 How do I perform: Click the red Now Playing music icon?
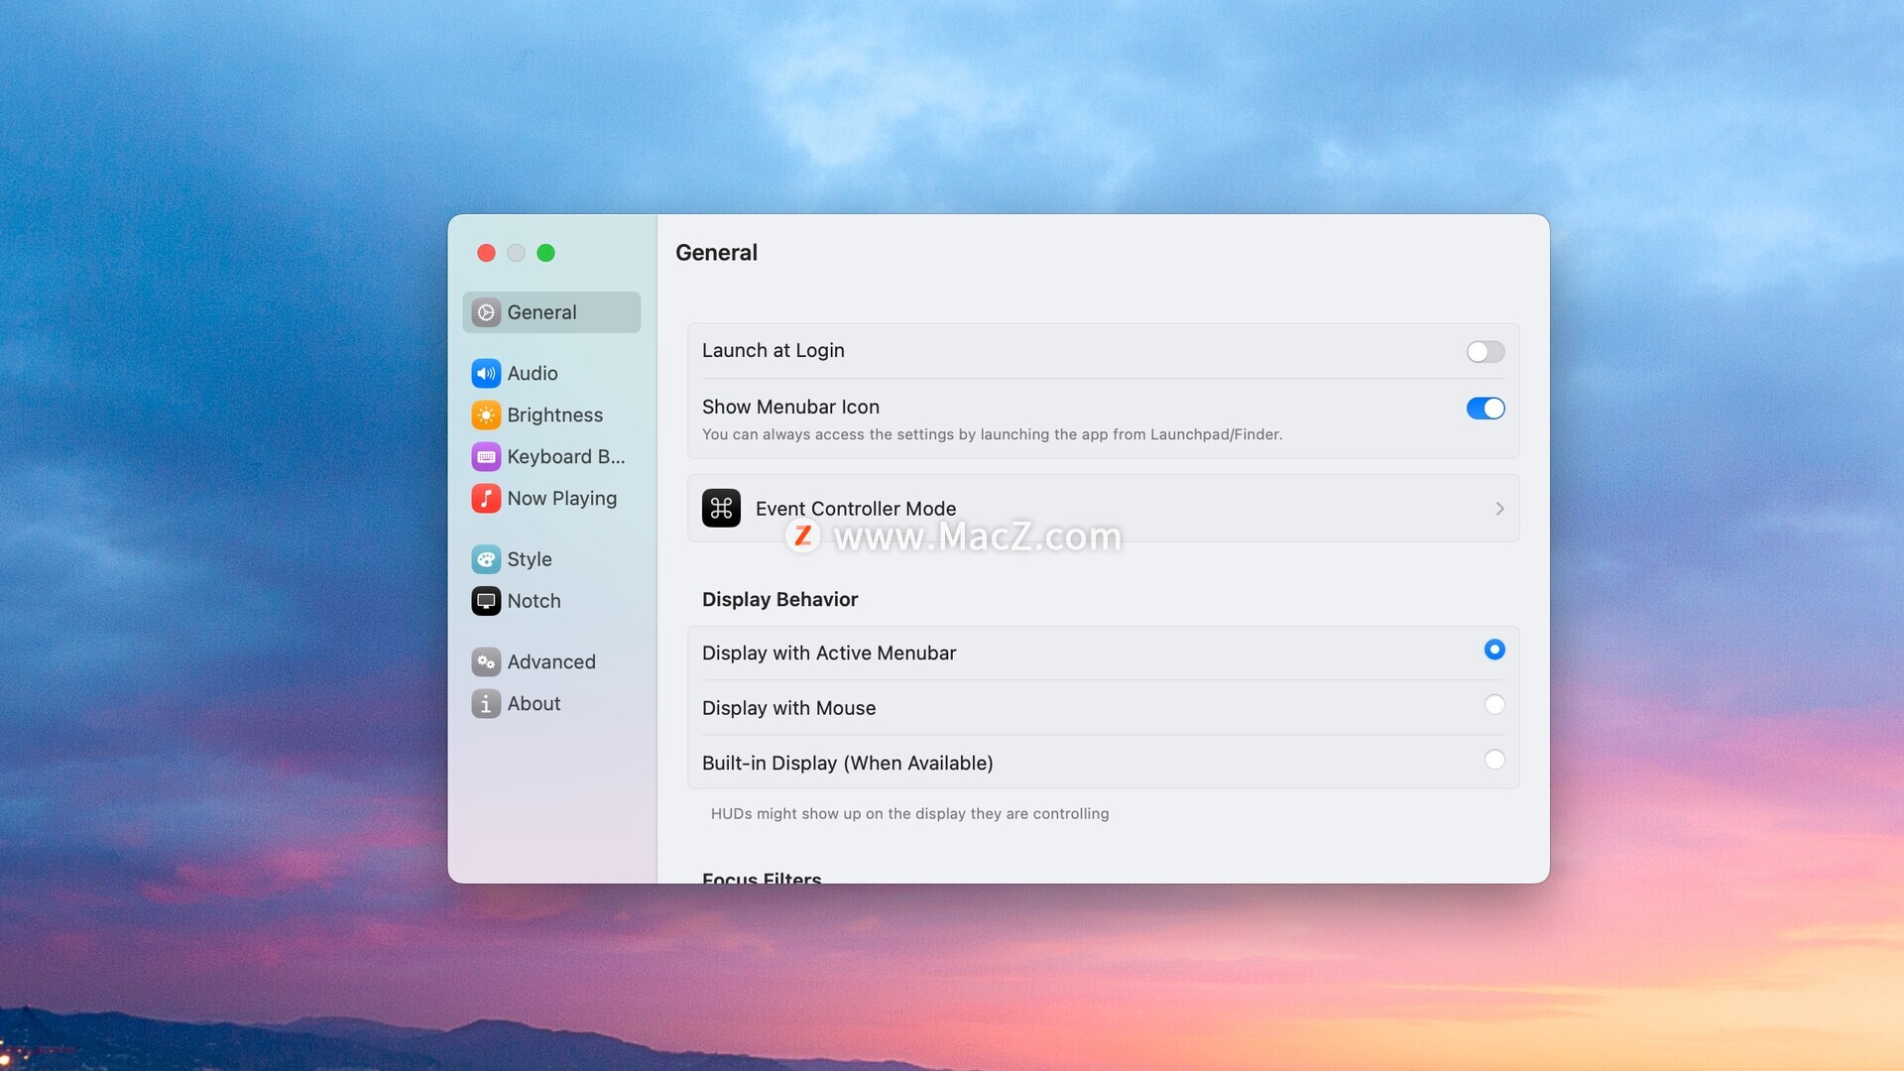point(485,499)
